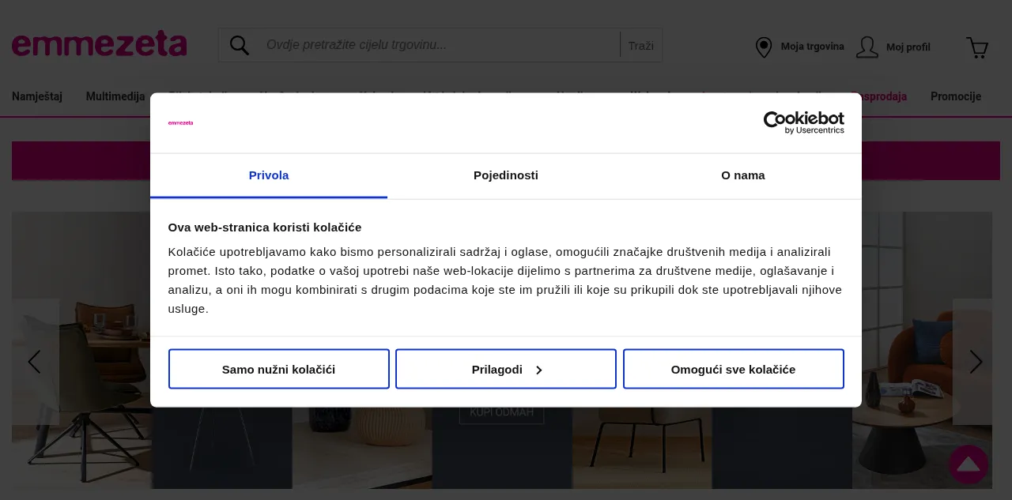This screenshot has height=500, width=1012.
Task: Open the Promocije menu item
Action: point(955,96)
